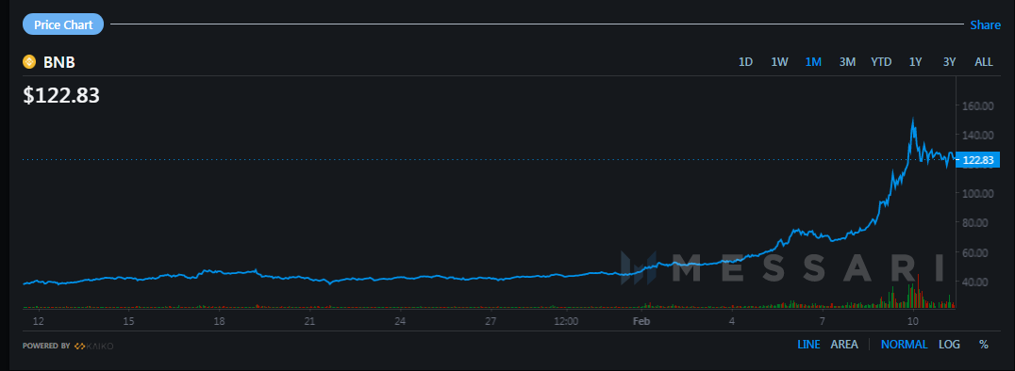Image resolution: width=1015 pixels, height=371 pixels.
Task: Click the 160.00 y-axis label
Action: tap(978, 105)
